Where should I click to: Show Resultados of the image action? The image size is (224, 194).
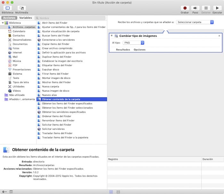[x=123, y=50]
